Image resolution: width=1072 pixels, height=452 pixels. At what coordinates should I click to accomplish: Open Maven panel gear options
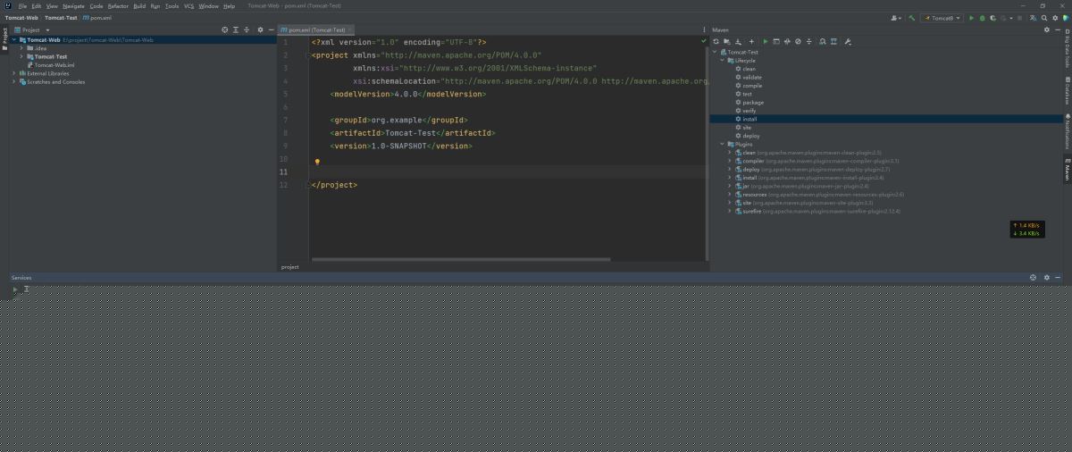tap(1047, 29)
